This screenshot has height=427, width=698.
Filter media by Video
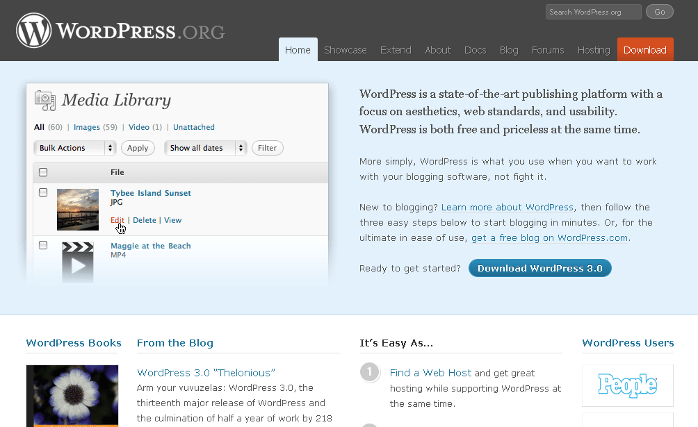coord(139,127)
